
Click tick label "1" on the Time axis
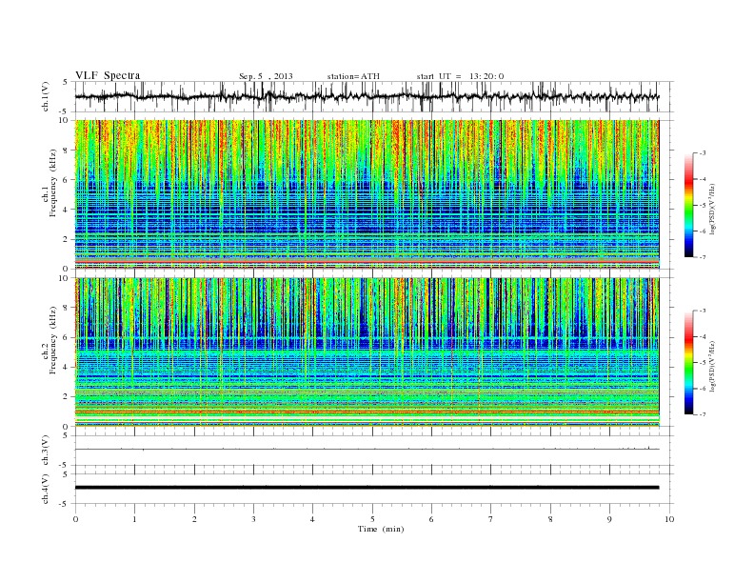click(x=134, y=519)
